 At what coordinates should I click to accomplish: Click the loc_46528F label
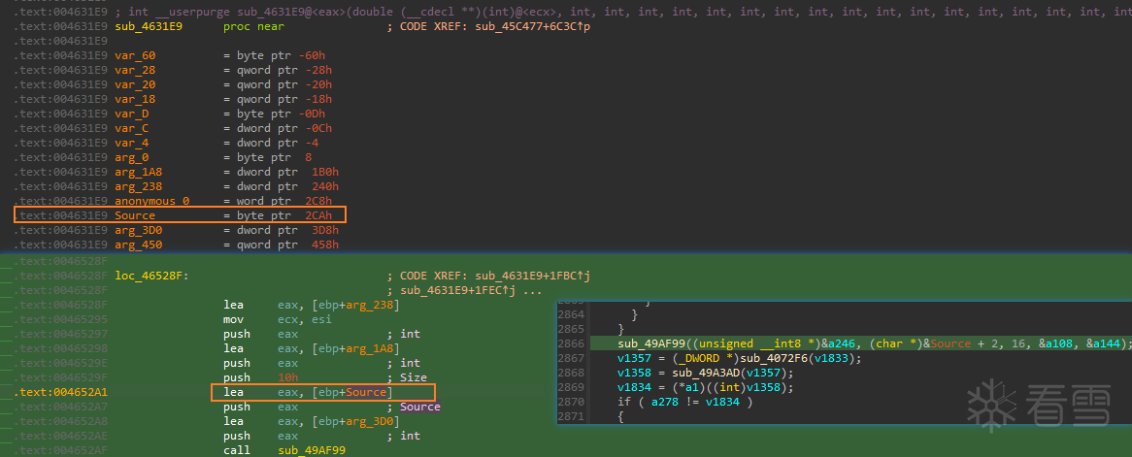(x=150, y=275)
